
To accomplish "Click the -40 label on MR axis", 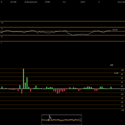I will tap(122, 98).
